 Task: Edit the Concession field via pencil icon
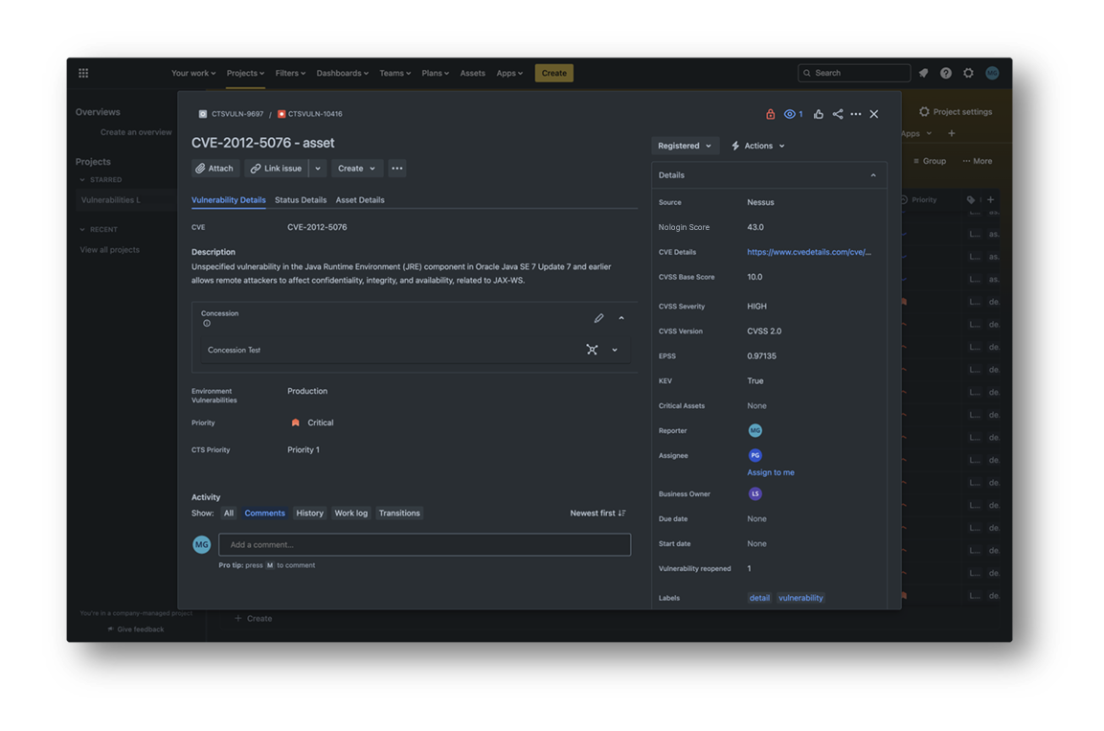pos(598,317)
